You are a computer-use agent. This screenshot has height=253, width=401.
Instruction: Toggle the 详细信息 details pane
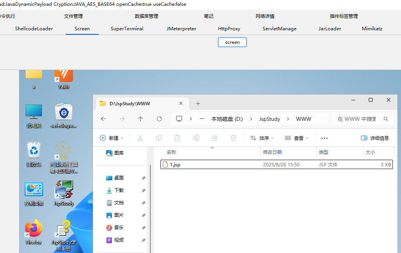pos(375,138)
